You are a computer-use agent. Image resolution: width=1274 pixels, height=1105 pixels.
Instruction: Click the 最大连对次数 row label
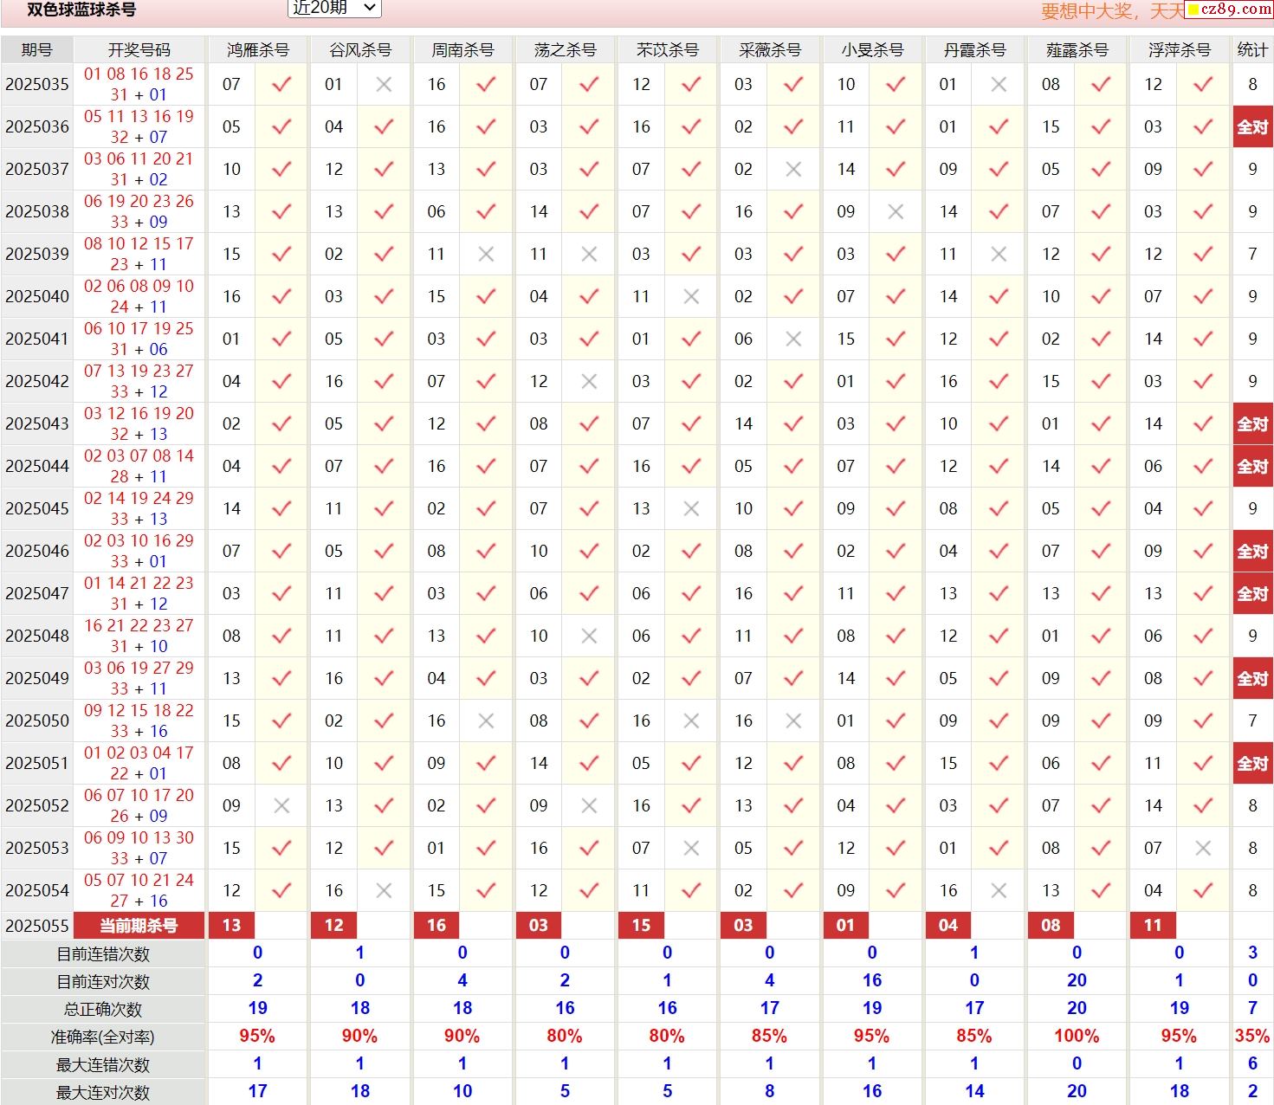(103, 1093)
